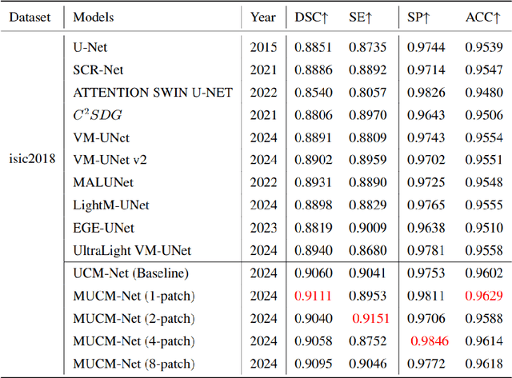Image resolution: width=512 pixels, height=378 pixels.
Task: Click the red DSC value 0.9111
Action: [x=313, y=296]
